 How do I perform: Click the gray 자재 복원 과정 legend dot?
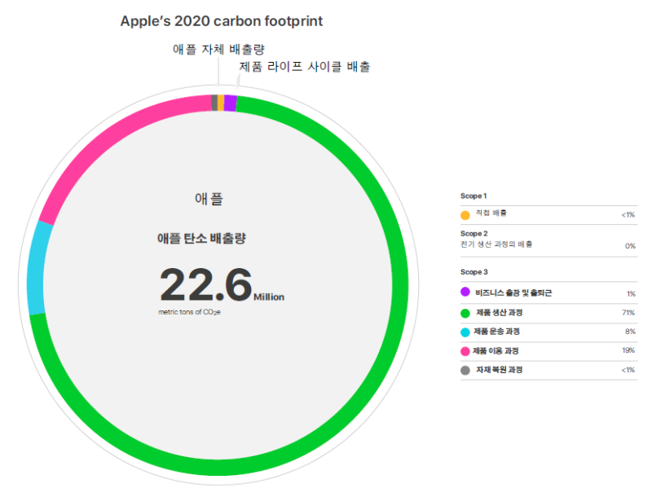(x=465, y=371)
